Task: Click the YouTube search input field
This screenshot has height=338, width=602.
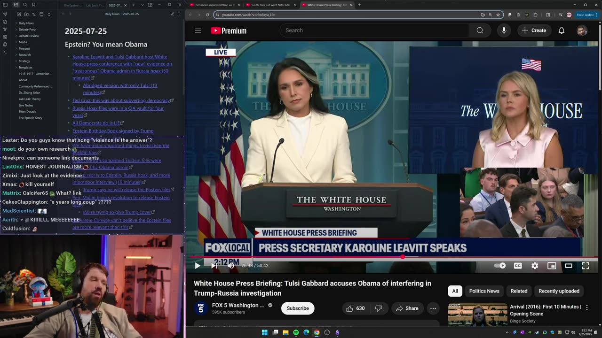Action: click(374, 31)
